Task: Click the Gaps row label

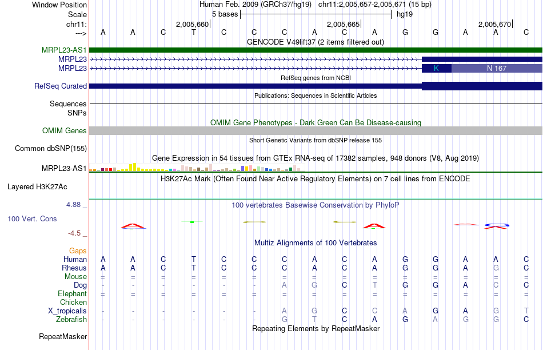Action: [78, 251]
